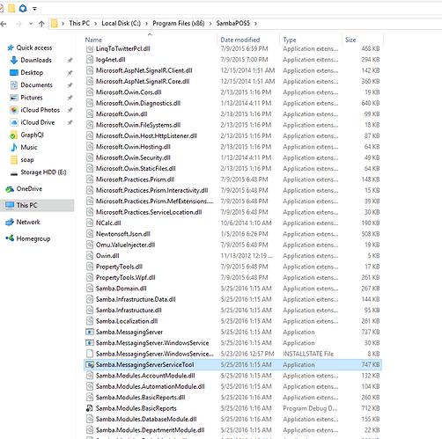Sort files by the Name column header

tap(93, 40)
